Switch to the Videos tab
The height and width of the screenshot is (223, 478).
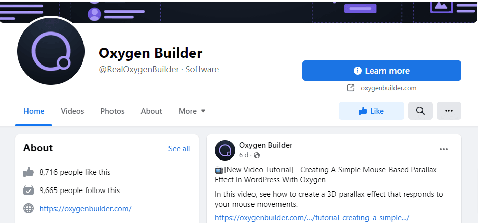72,111
